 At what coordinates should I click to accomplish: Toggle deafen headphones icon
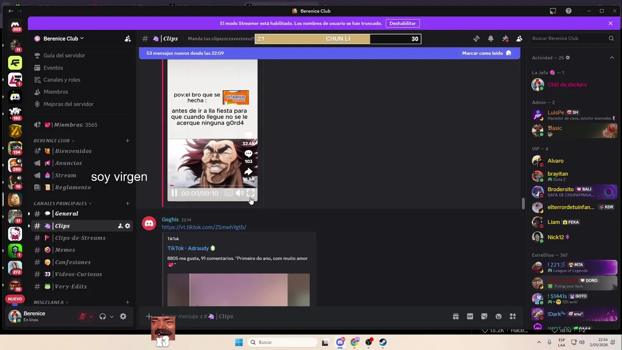click(x=103, y=316)
